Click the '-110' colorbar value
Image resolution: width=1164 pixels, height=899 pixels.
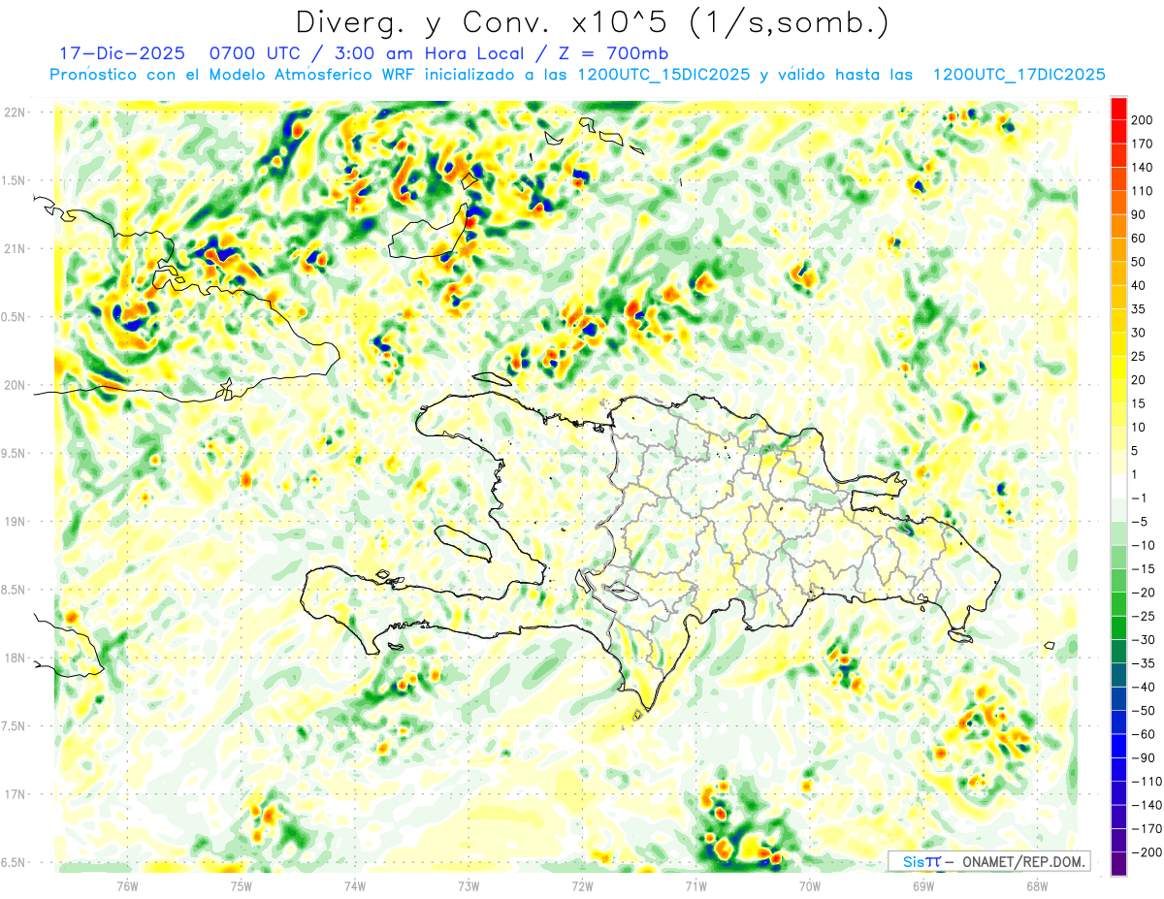tap(1145, 783)
